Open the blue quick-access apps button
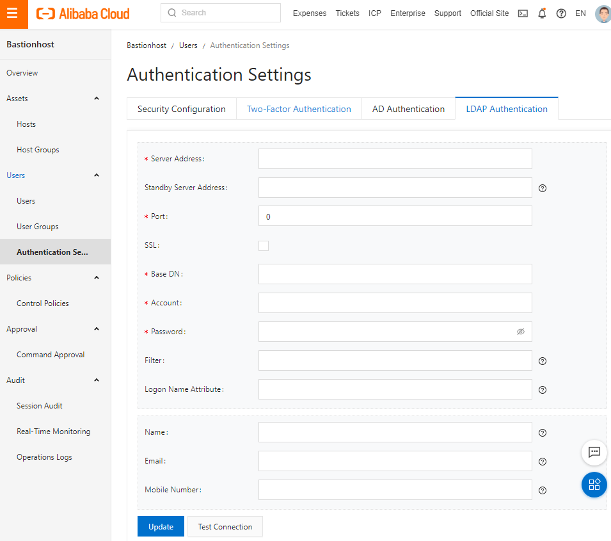 click(594, 485)
